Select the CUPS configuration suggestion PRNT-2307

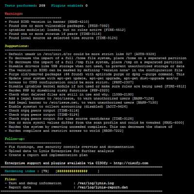tap(69, 82)
